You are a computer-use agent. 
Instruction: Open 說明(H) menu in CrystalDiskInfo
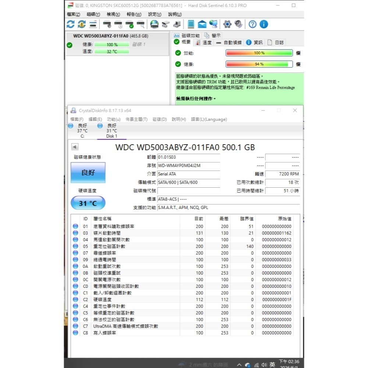[179, 119]
